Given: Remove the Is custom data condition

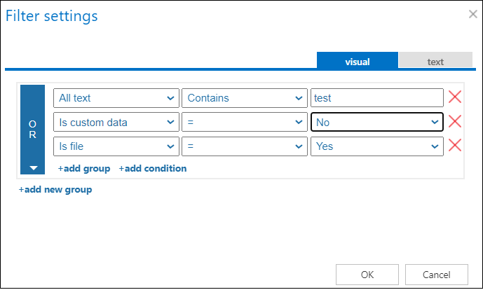Looking at the screenshot, I should point(454,122).
